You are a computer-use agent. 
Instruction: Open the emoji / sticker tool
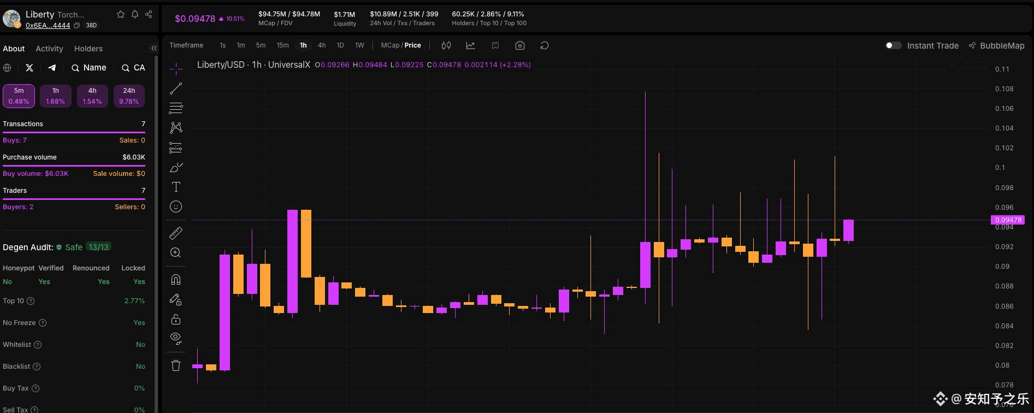click(x=176, y=206)
